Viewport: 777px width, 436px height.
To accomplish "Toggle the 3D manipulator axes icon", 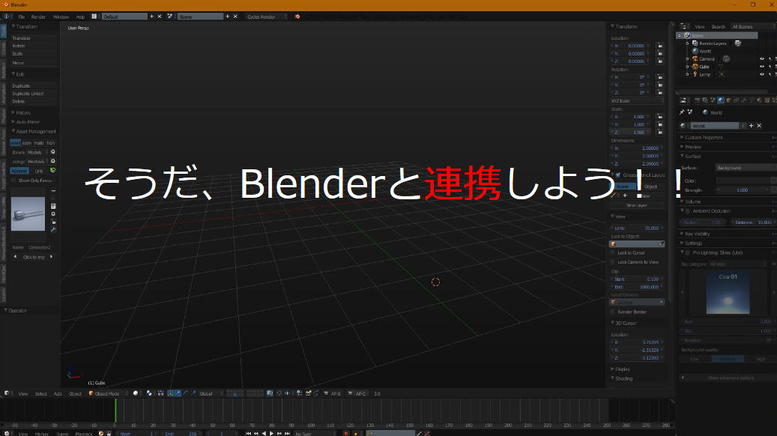I will (170, 393).
